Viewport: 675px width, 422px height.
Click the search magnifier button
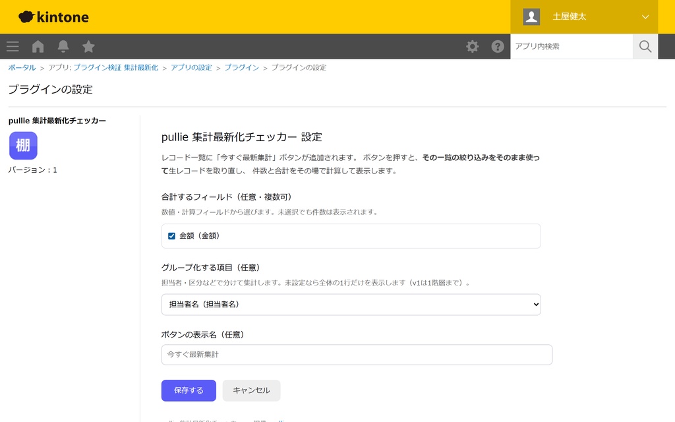click(645, 47)
